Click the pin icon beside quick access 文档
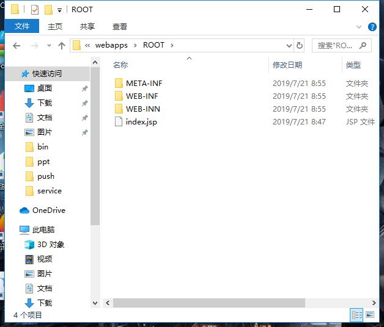 coord(85,118)
